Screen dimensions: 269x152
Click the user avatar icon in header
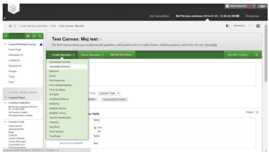pos(227,6)
